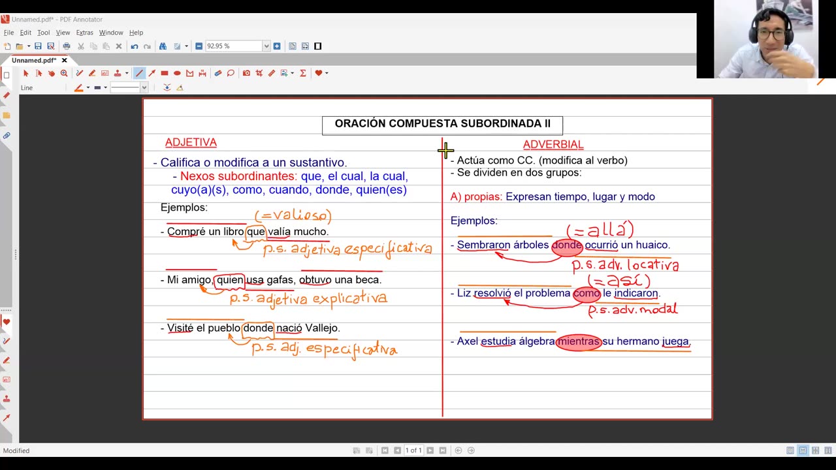Click the orange line color swatch

pyautogui.click(x=78, y=87)
